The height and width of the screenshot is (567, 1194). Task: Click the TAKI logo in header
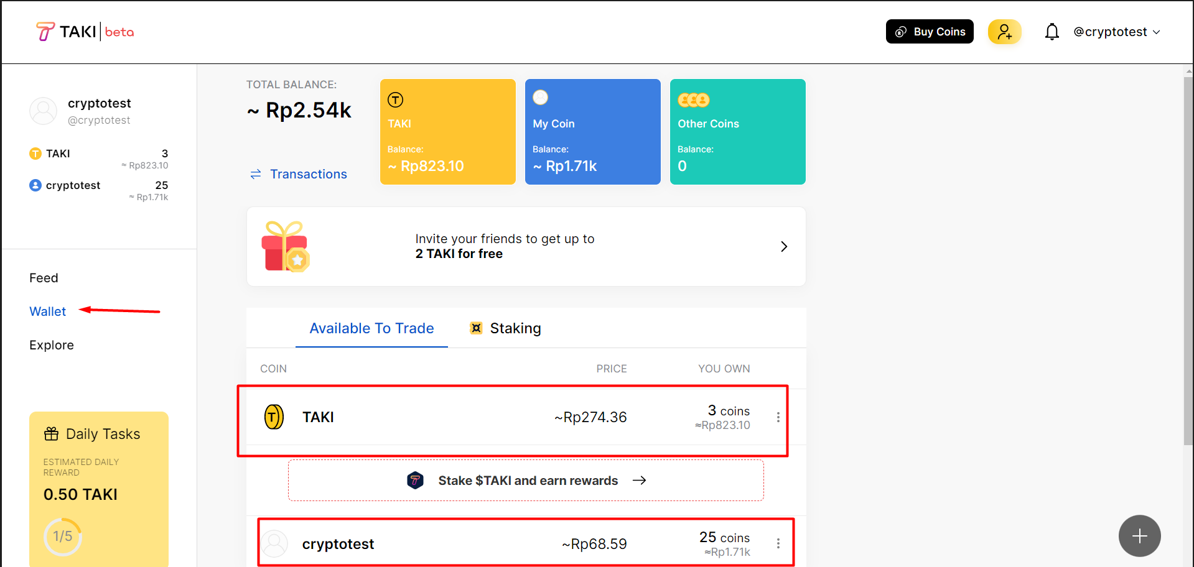tap(85, 32)
